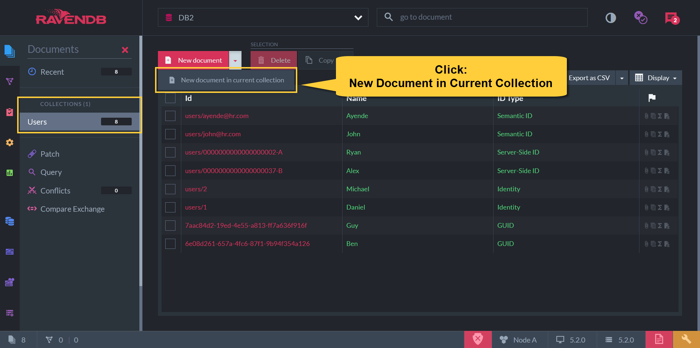Open the Conflicts menu item

(80, 191)
